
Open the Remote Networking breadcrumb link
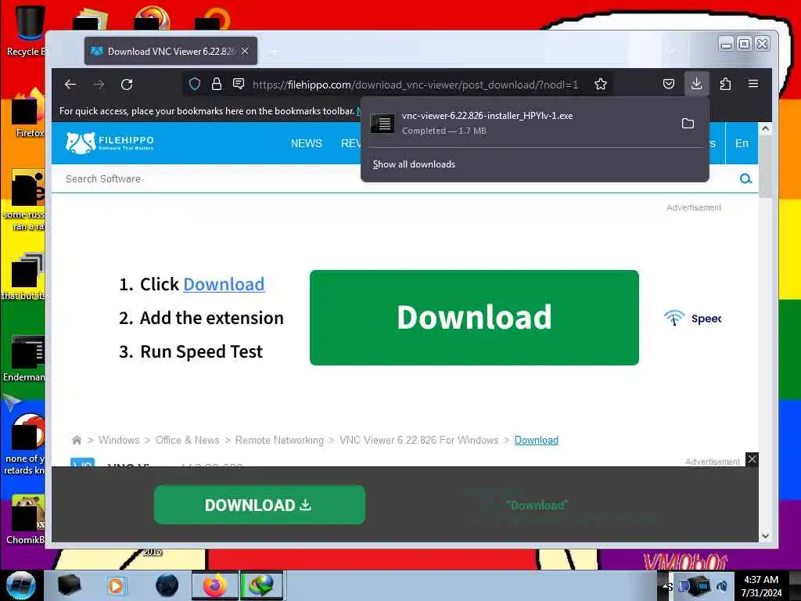279,440
